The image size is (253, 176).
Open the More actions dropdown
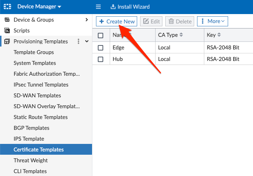[x=213, y=21]
